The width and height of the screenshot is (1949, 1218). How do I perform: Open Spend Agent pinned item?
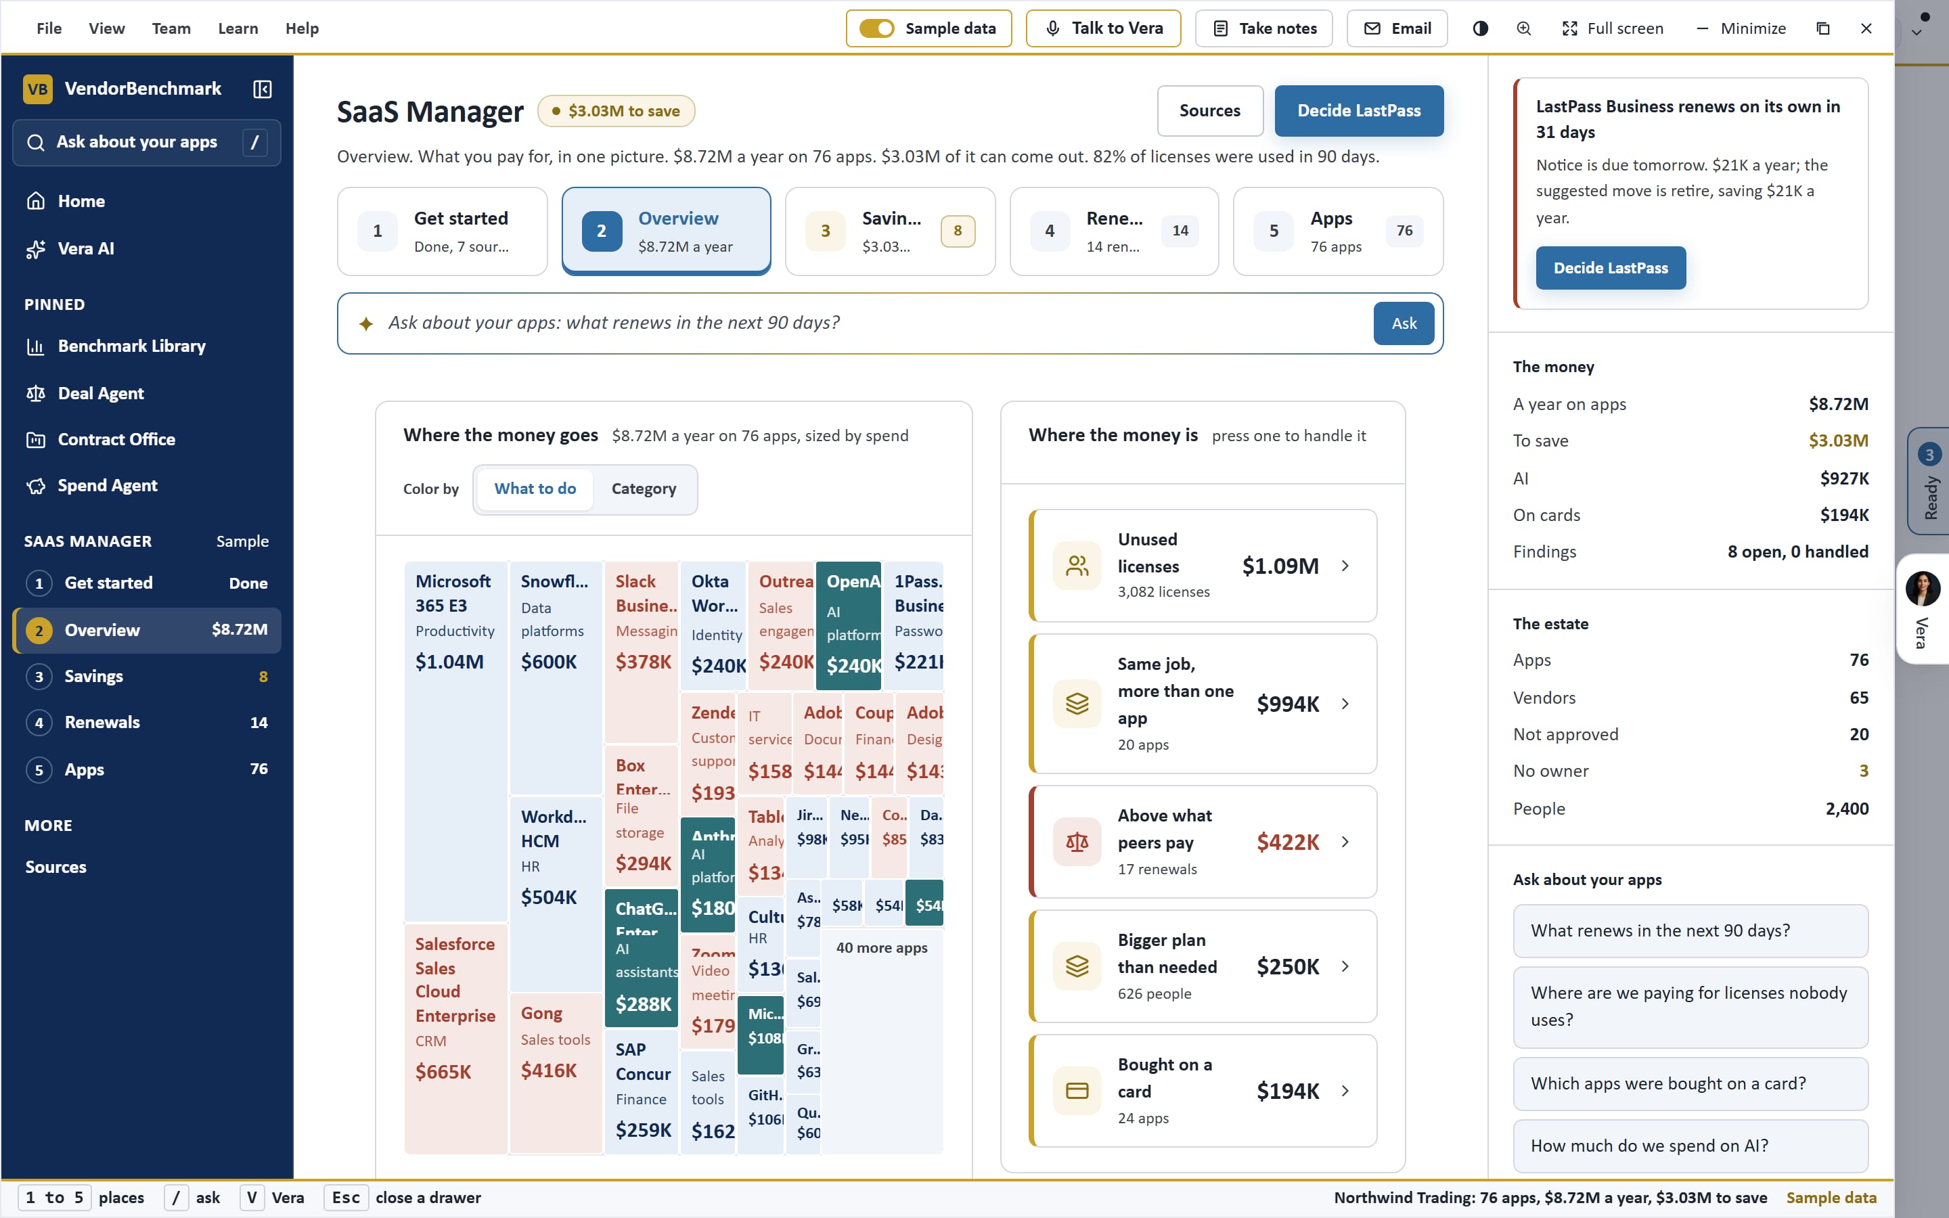147,485
